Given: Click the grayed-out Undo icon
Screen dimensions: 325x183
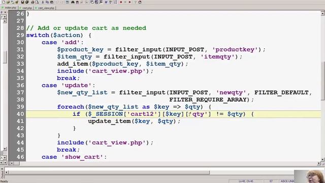Looking at the screenshot, I should coord(57,2).
